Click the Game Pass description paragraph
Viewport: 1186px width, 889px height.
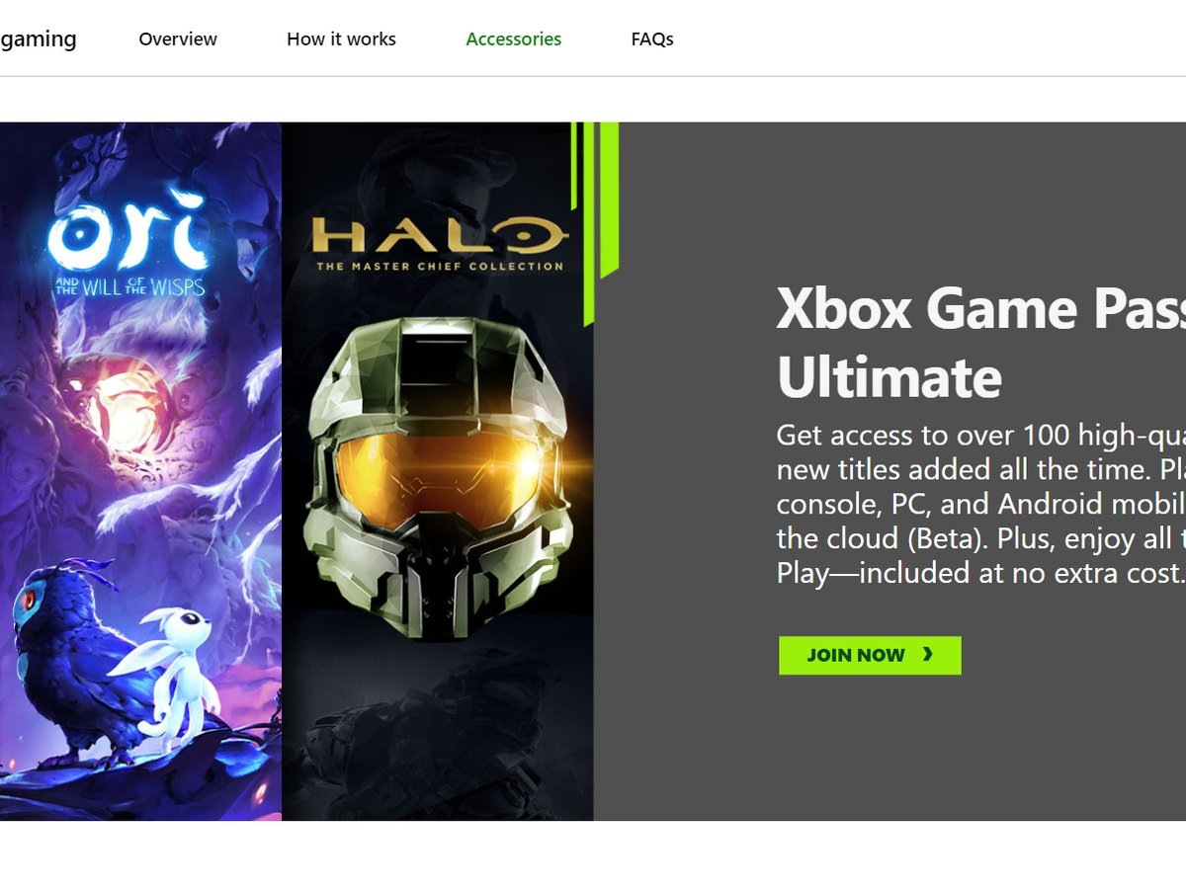(x=978, y=504)
